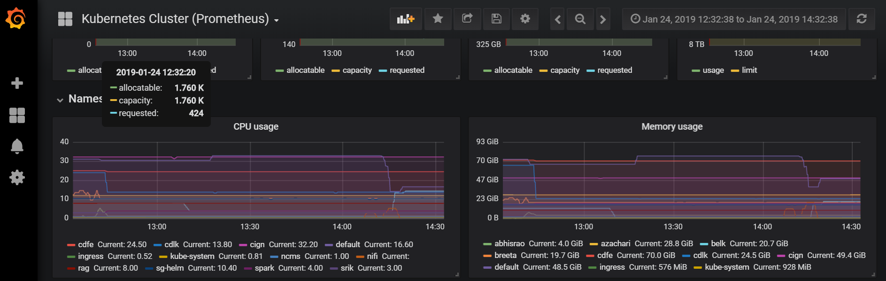Click the Share dashboard icon
Screen dimensions: 886x281
pos(467,19)
